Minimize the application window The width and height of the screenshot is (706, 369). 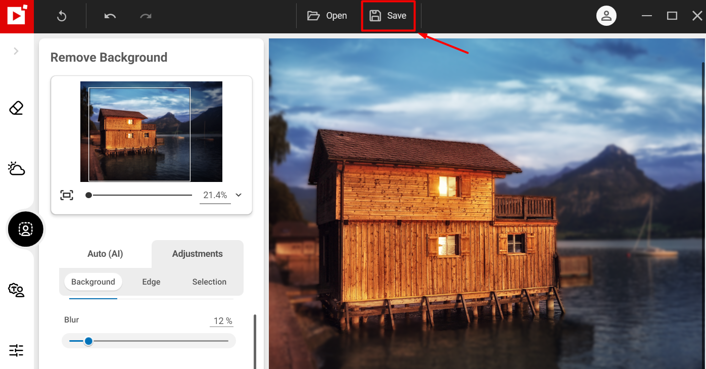point(647,16)
